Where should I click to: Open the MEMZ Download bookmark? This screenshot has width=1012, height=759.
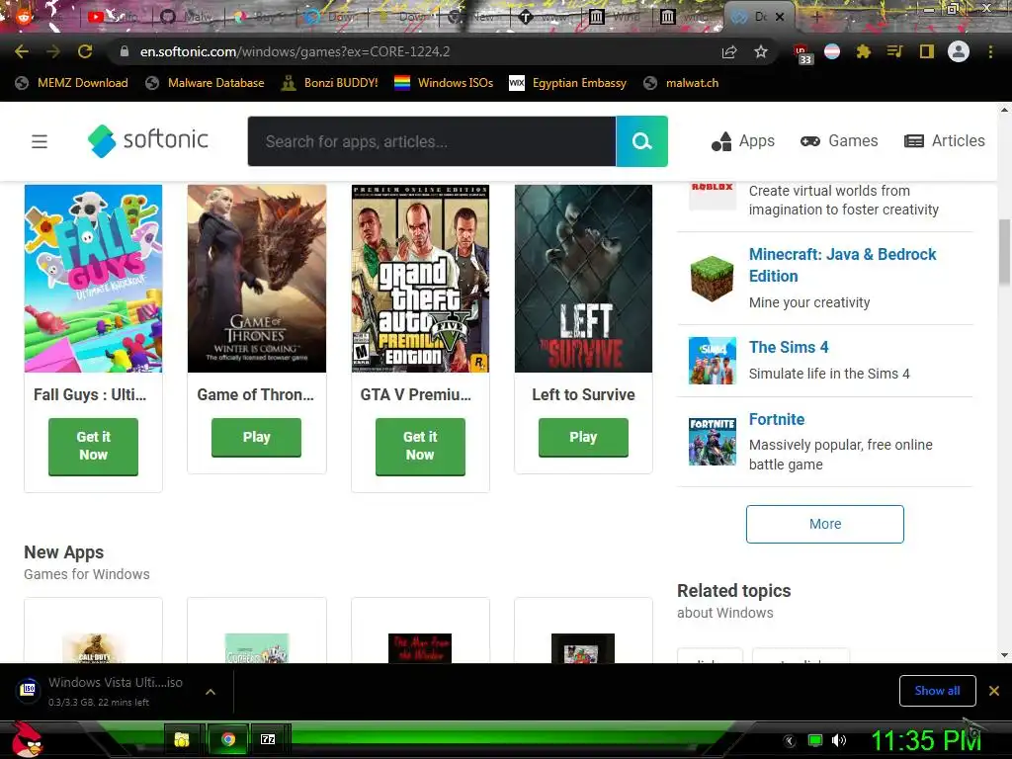click(x=71, y=83)
